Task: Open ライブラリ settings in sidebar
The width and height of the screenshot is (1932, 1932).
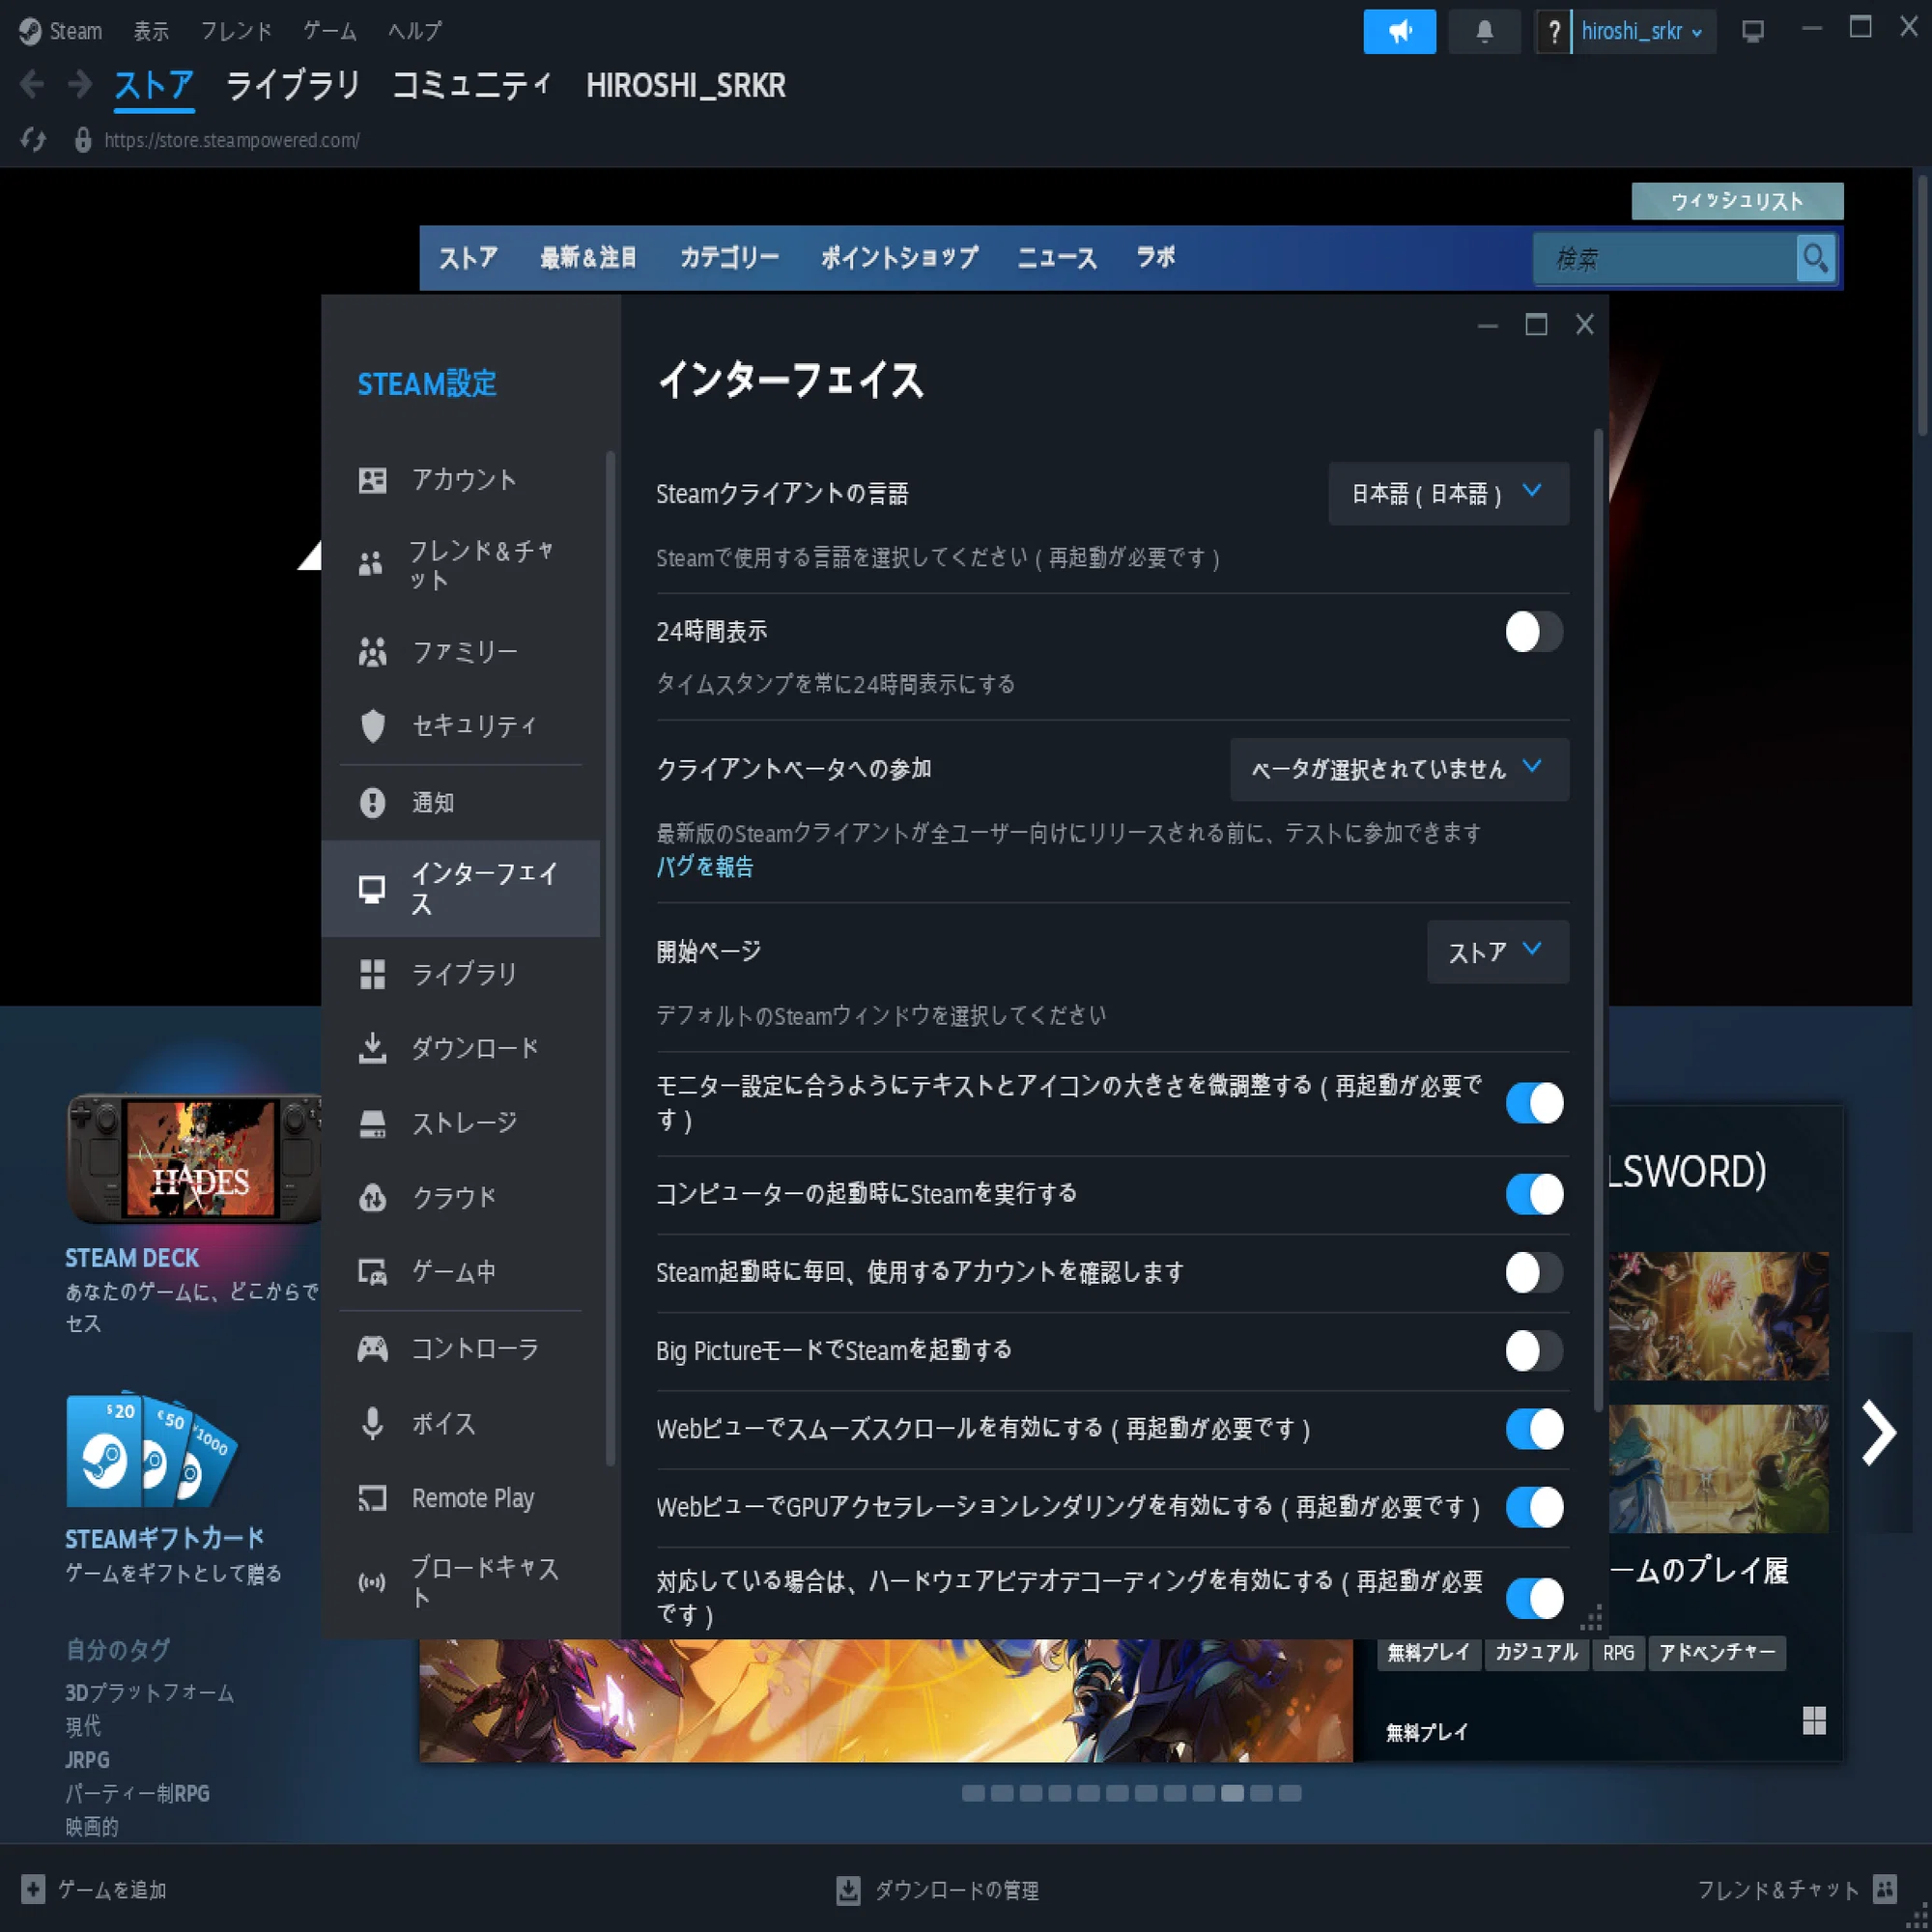Action: [460, 974]
